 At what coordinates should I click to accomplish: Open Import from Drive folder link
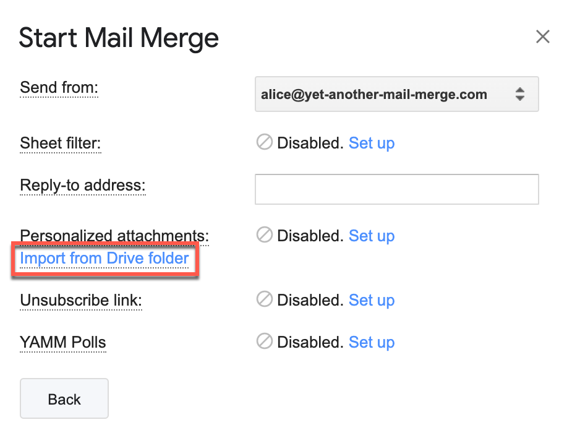pos(104,258)
